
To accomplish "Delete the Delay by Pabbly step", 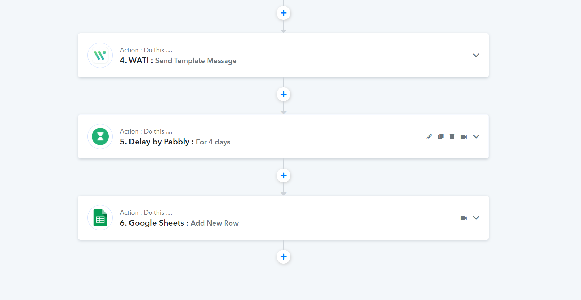I will 452,137.
